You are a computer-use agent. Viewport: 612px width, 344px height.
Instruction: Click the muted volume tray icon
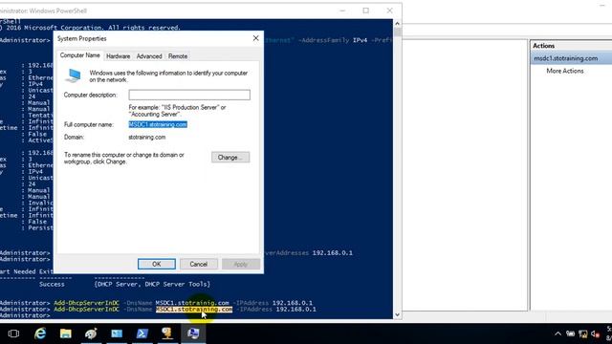click(x=595, y=333)
